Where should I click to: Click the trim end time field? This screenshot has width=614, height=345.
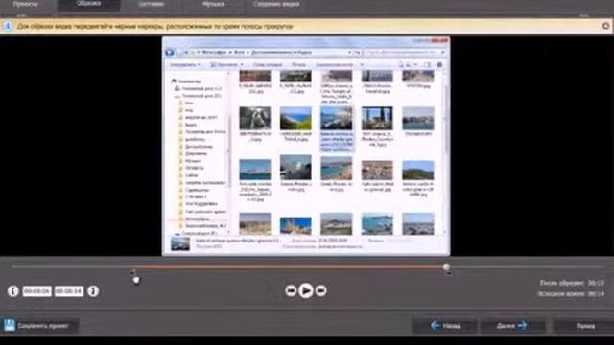click(68, 291)
